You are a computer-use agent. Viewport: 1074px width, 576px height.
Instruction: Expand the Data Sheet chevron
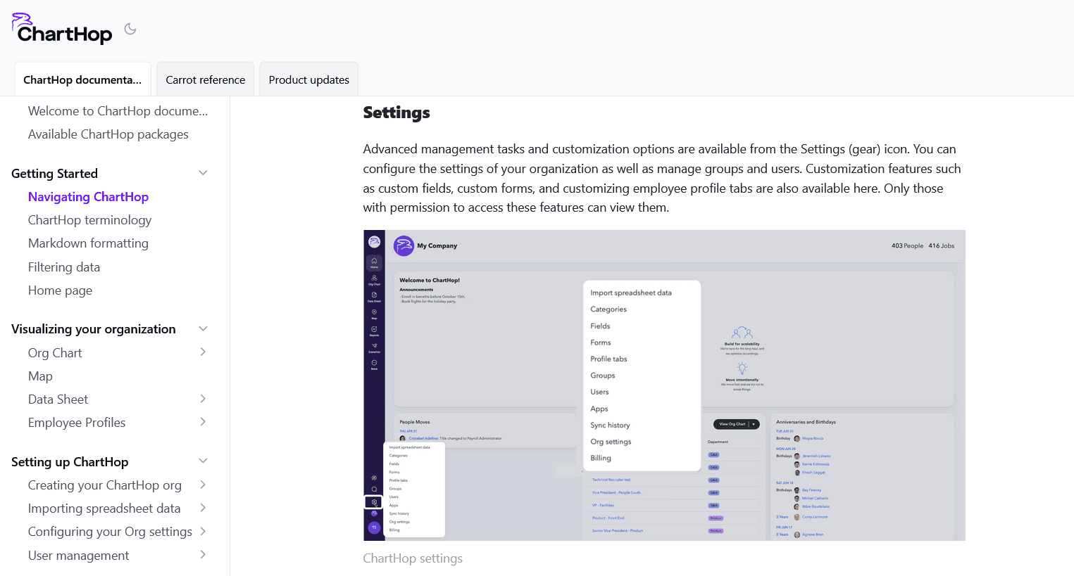pos(203,399)
